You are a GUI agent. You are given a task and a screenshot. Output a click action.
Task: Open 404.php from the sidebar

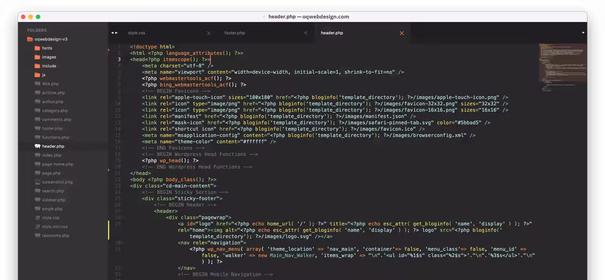(50, 84)
